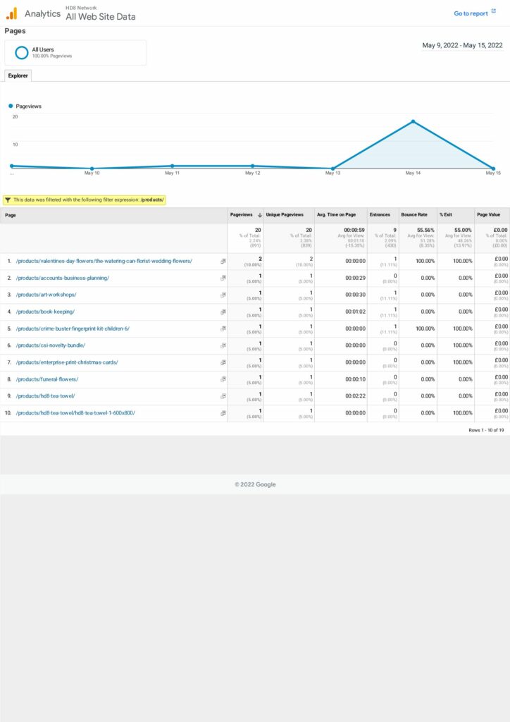Screen dimensions: 510x722
Task: Click the Go to report link
Action: [x=471, y=13]
